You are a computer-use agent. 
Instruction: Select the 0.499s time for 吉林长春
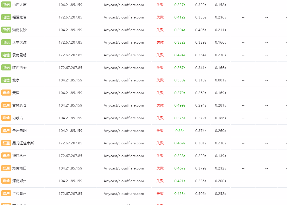click(x=180, y=105)
